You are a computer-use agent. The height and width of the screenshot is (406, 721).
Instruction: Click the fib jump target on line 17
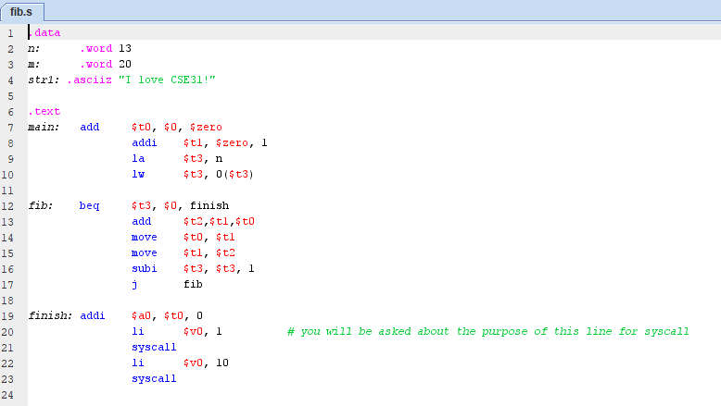[193, 285]
